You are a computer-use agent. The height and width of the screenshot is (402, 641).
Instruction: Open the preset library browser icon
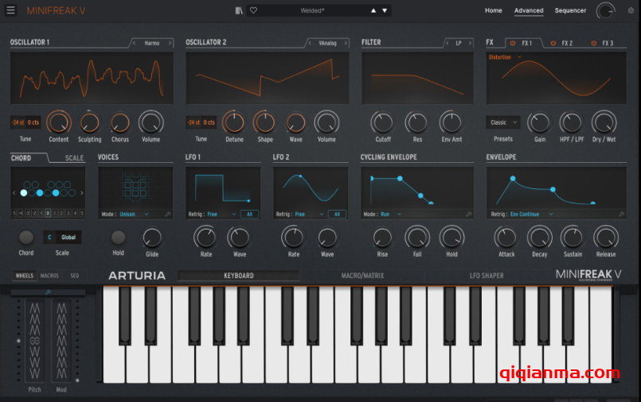[239, 10]
